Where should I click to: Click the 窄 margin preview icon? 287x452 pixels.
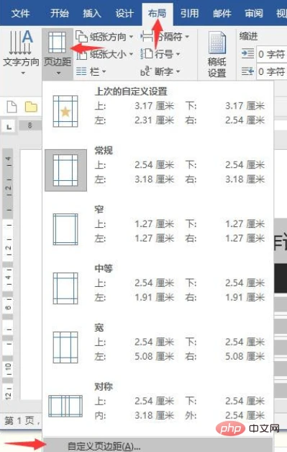click(65, 229)
